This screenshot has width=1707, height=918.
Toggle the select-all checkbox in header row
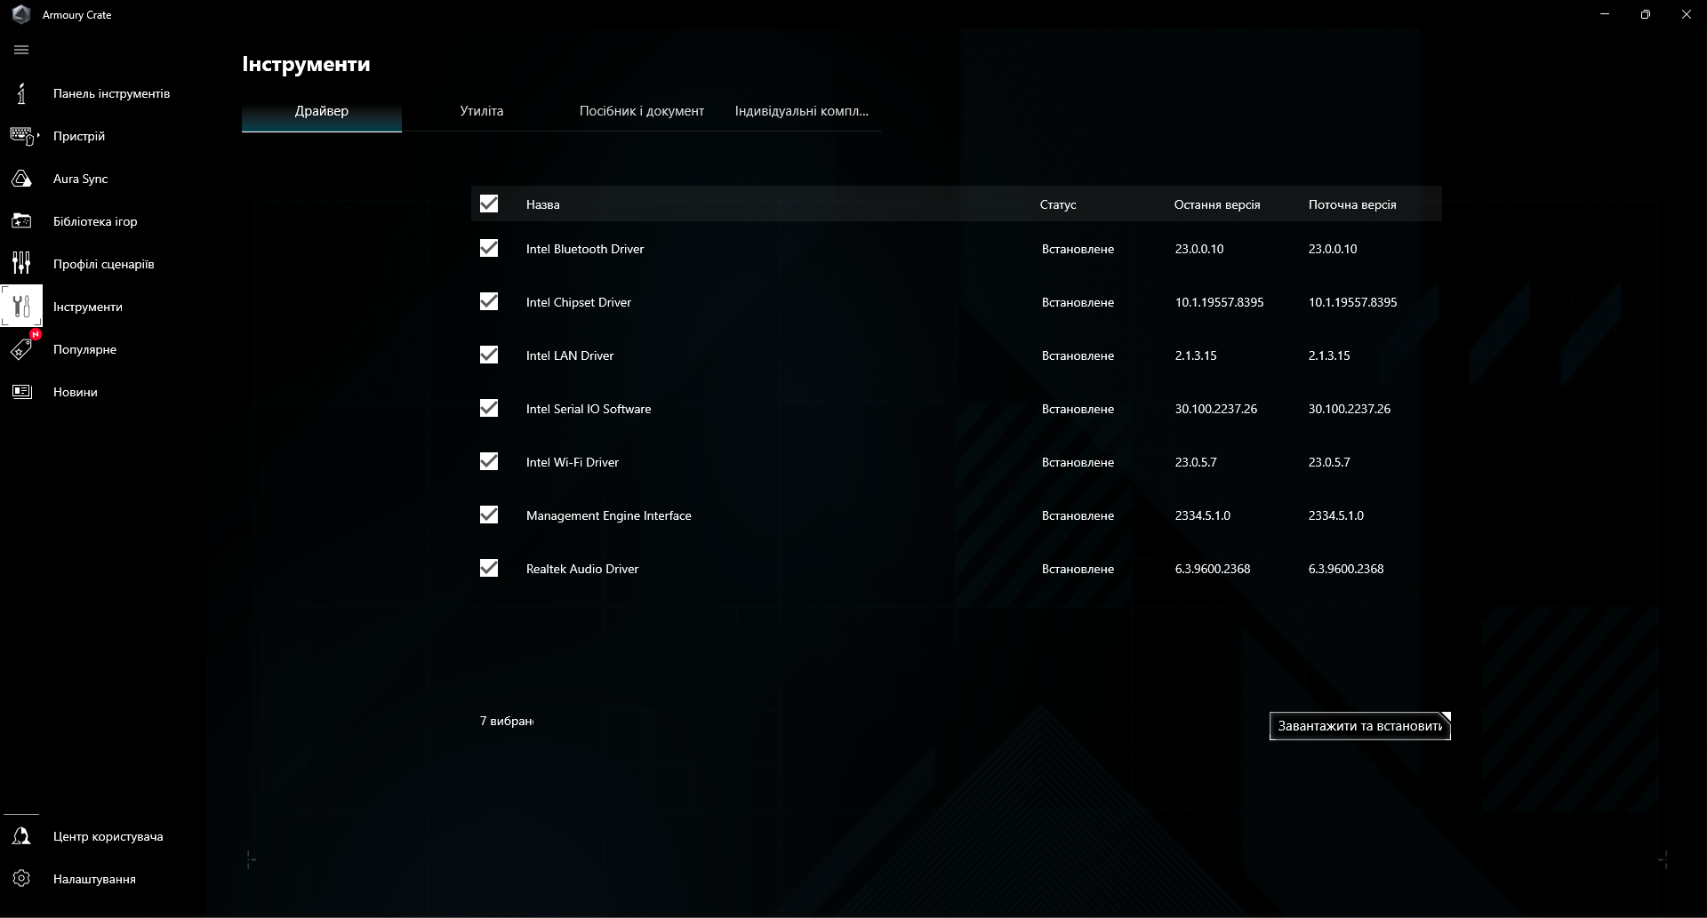489,204
